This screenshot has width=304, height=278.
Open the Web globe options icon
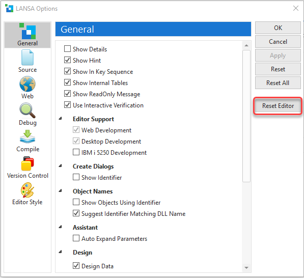[x=27, y=84]
